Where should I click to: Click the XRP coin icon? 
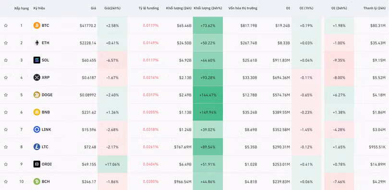tap(36, 77)
